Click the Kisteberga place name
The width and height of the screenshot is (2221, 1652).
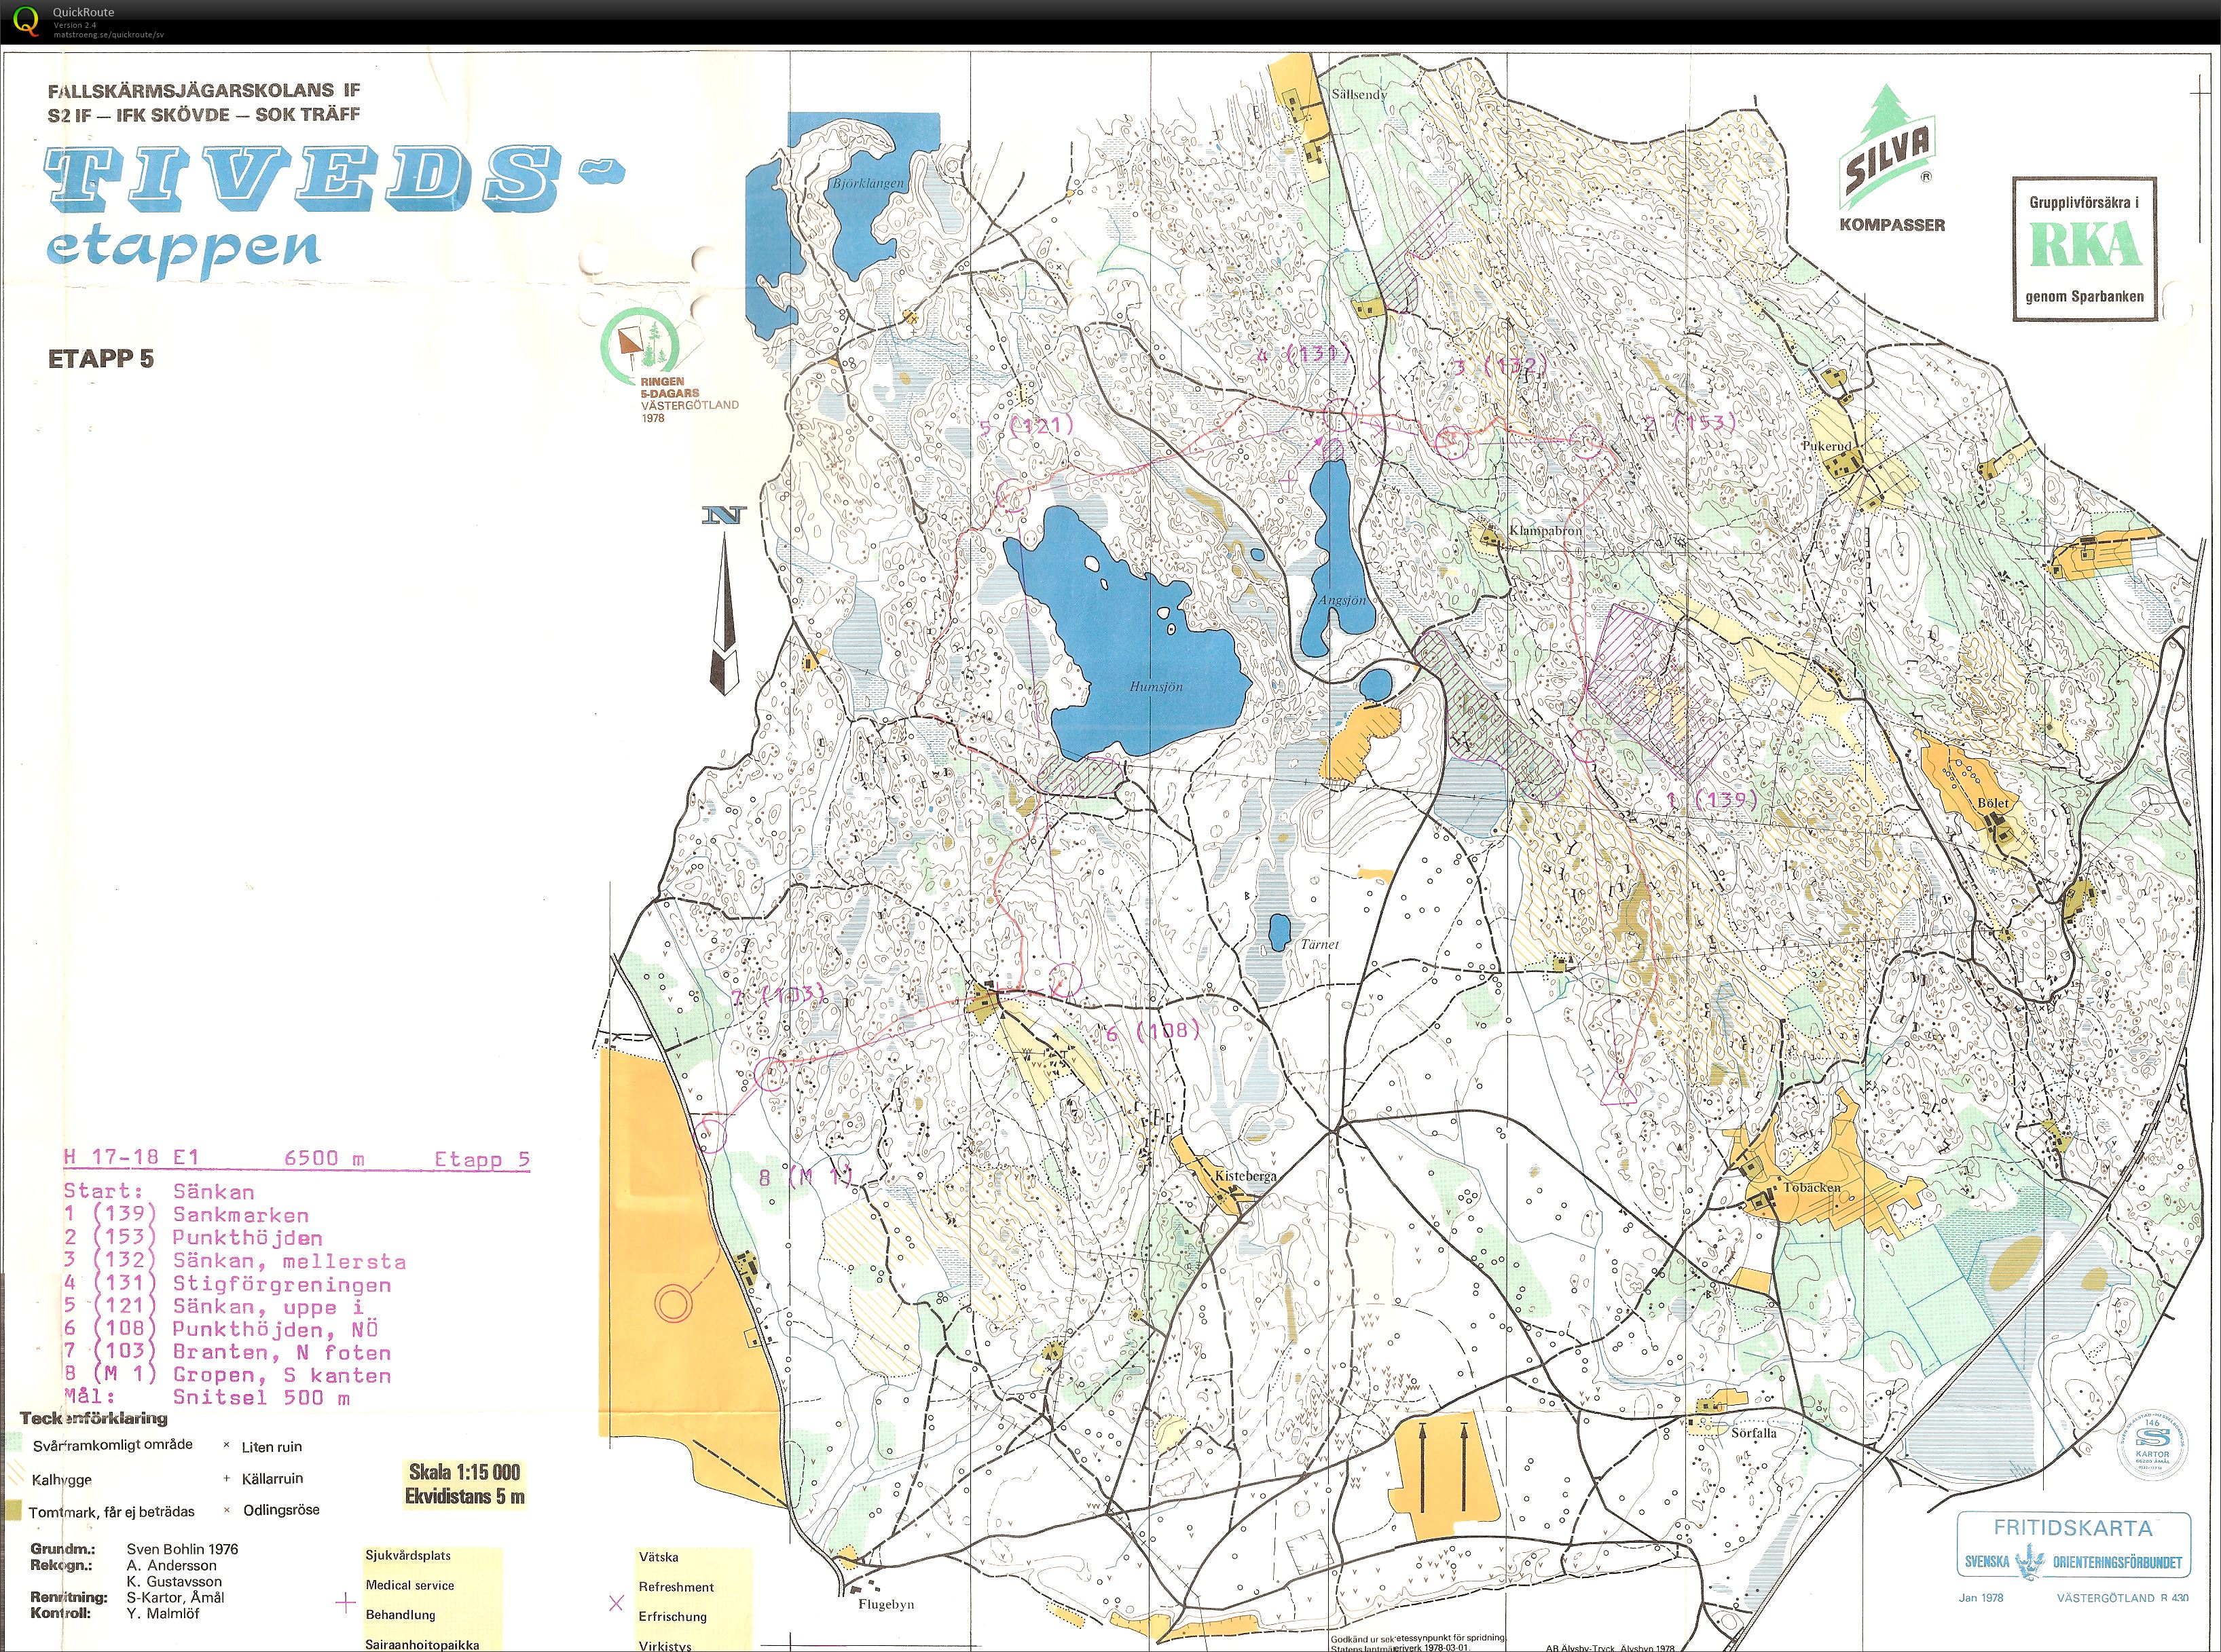click(1245, 1176)
